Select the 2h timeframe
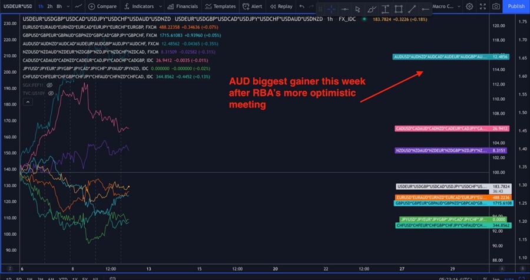 (49, 6)
